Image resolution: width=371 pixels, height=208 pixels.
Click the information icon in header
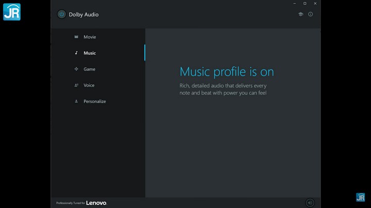[x=310, y=14]
